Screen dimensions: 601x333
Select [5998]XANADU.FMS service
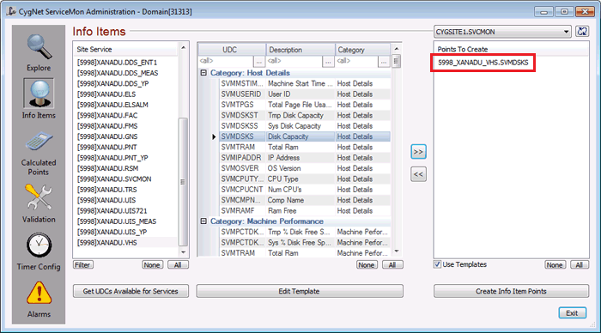point(107,126)
